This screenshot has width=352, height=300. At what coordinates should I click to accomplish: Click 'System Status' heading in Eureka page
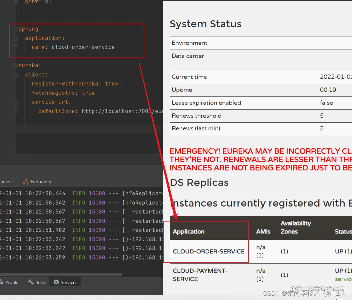pyautogui.click(x=206, y=24)
